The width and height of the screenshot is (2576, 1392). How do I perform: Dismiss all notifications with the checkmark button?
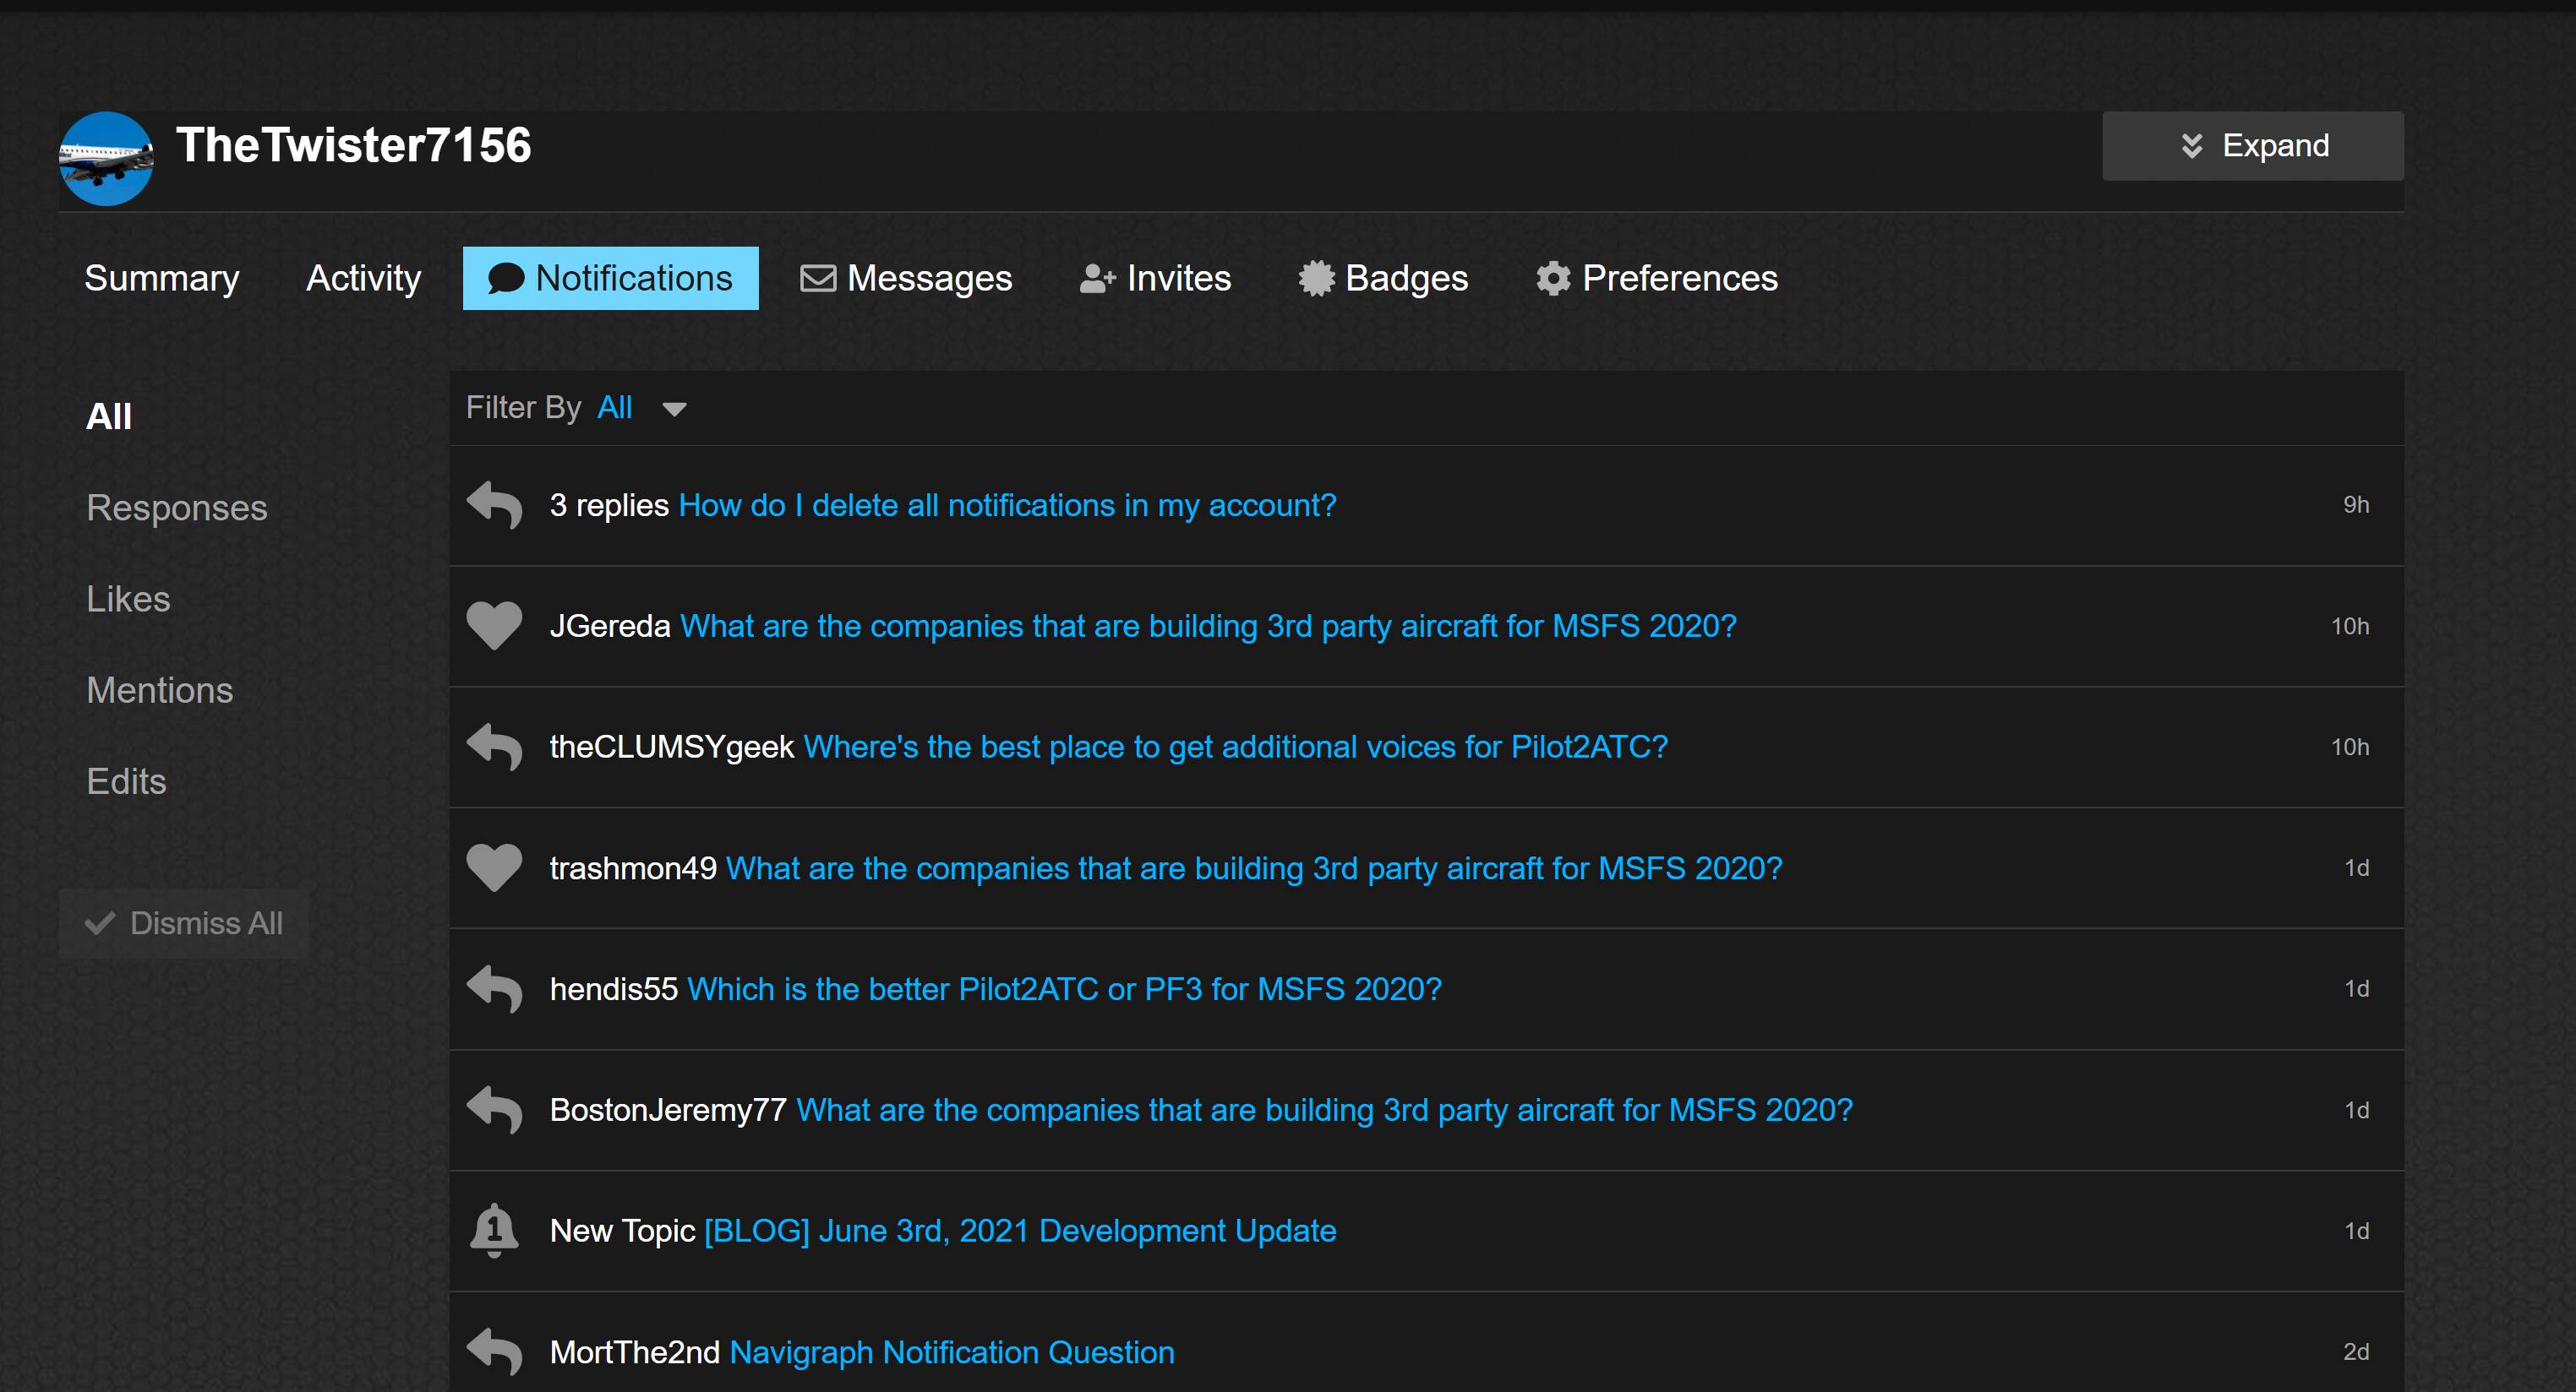click(184, 923)
